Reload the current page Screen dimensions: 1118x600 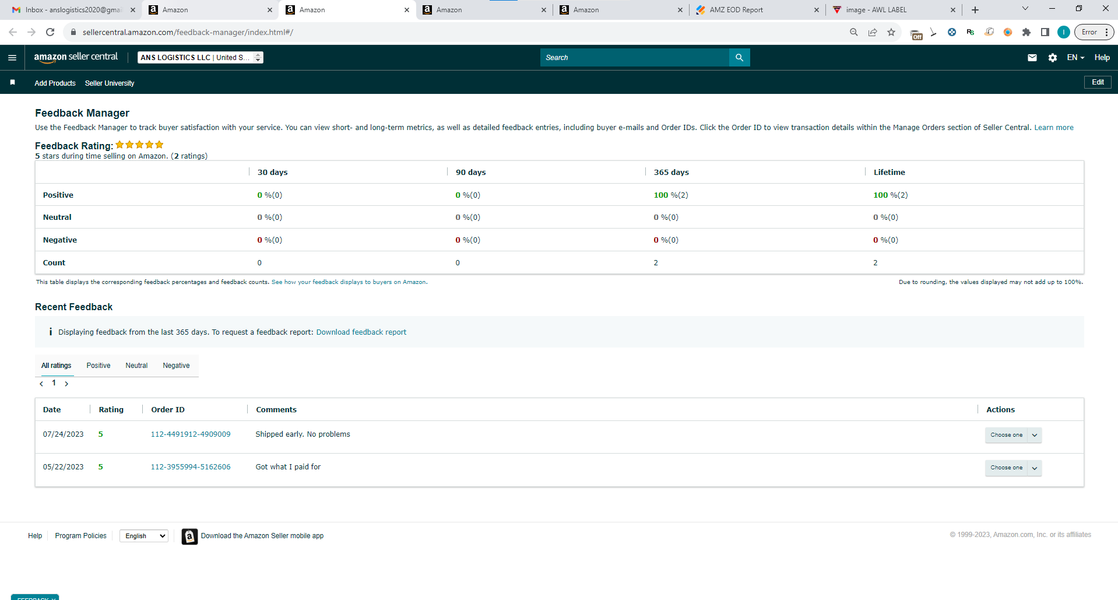50,32
